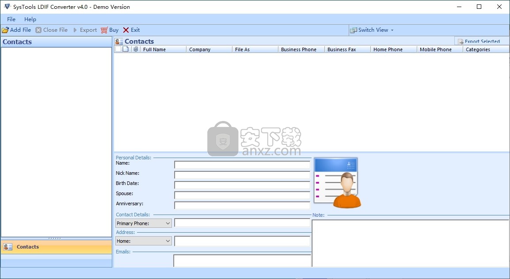Close the LDIF Converter window

click(499, 7)
